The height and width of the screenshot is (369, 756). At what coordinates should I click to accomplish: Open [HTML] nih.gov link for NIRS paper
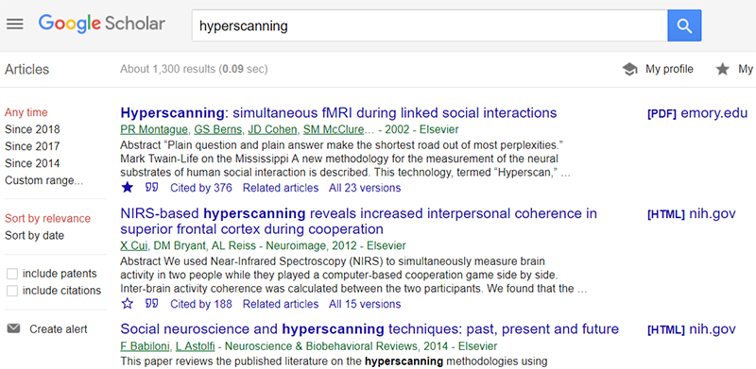pos(692,214)
